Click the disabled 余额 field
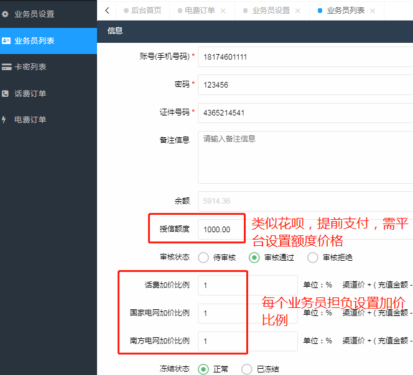Image resolution: width=413 pixels, height=375 pixels. click(305, 201)
